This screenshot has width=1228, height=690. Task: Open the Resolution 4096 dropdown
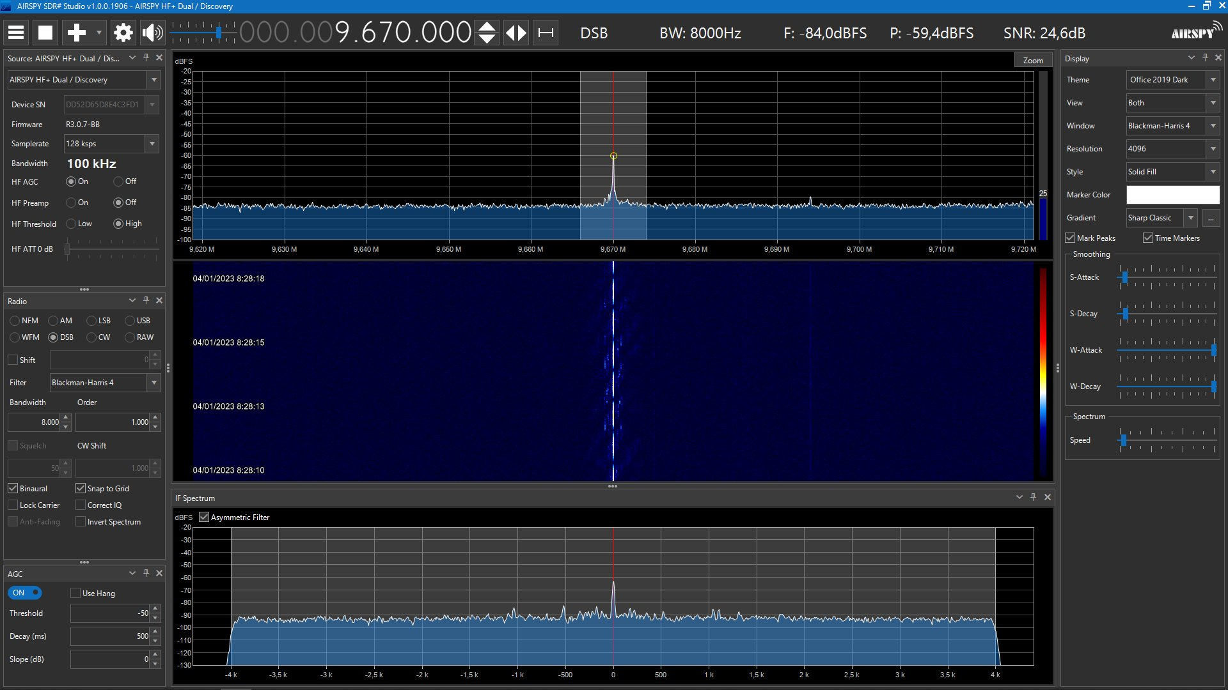[1173, 149]
